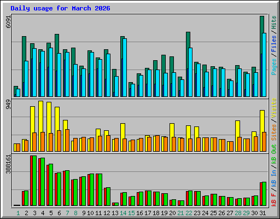Click day label 26 on the x-axis
The width and height of the screenshot is (280, 219).
click(x=221, y=213)
